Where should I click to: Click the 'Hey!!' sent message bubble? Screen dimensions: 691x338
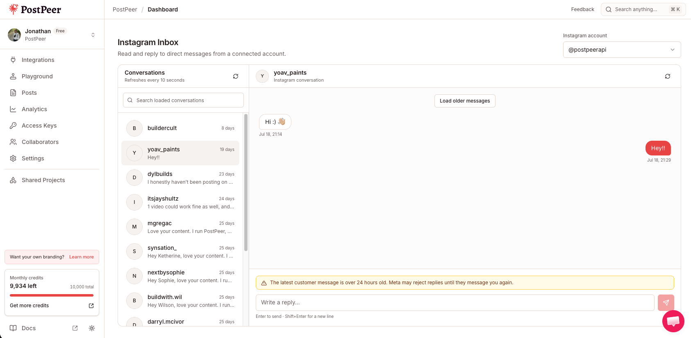coord(658,148)
